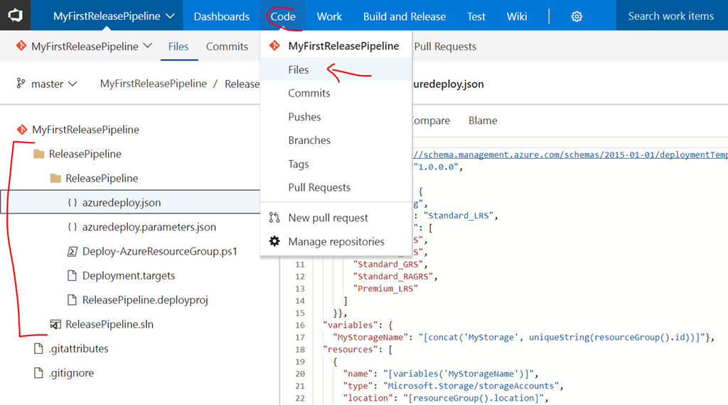The height and width of the screenshot is (405, 728).
Task: Open the repository selector dropdown in the sub-navigation
Action: (x=84, y=47)
